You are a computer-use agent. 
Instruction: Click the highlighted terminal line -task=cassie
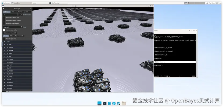click(x=175, y=62)
